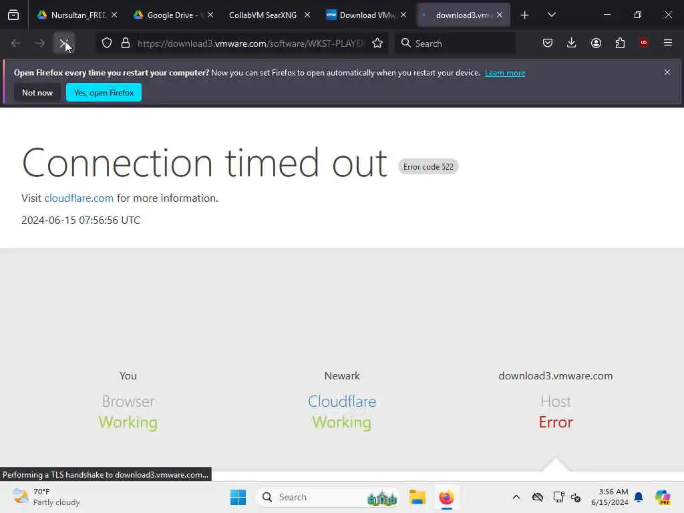Open the clock showing 3:56 AM
Viewport: 684px width, 513px height.
click(609, 497)
